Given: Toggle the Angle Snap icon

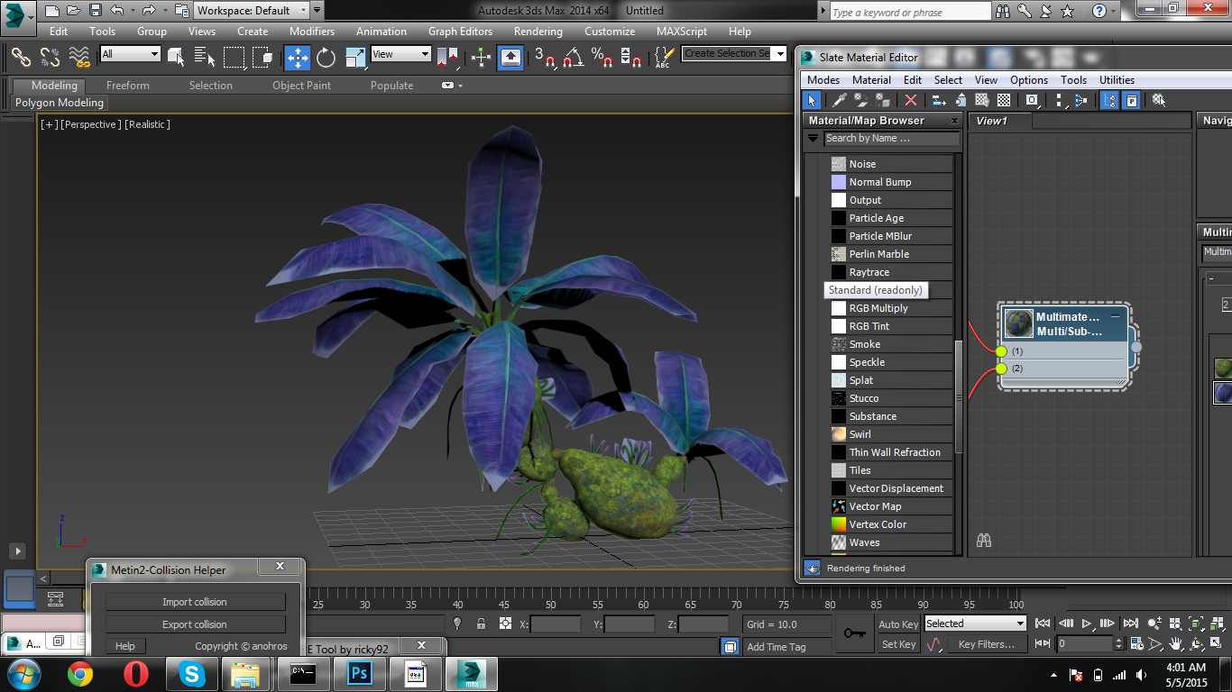Looking at the screenshot, I should tap(572, 58).
